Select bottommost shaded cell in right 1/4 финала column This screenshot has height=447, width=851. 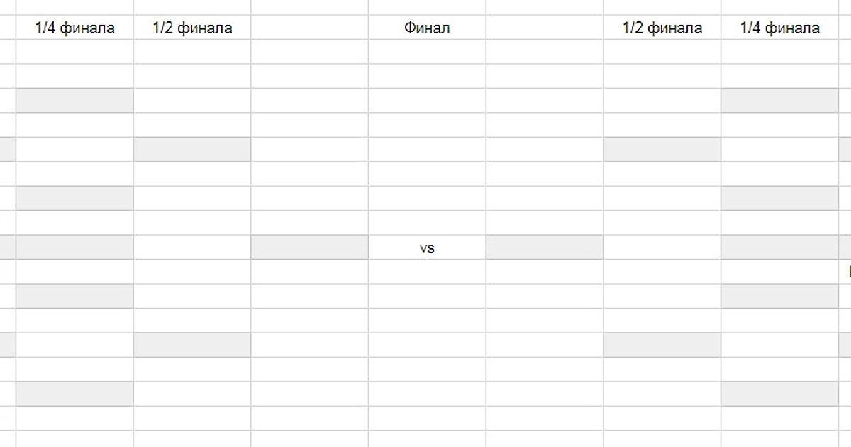tap(779, 394)
